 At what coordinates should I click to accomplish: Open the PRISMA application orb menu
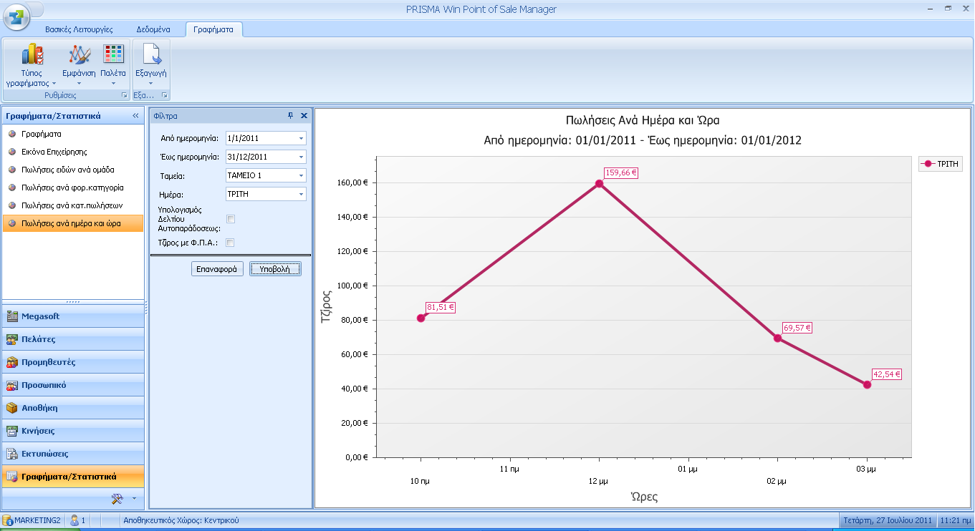[x=16, y=16]
